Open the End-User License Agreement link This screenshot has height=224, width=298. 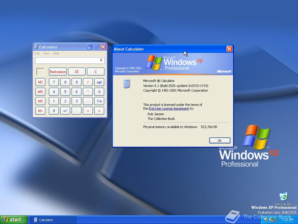pos(169,108)
